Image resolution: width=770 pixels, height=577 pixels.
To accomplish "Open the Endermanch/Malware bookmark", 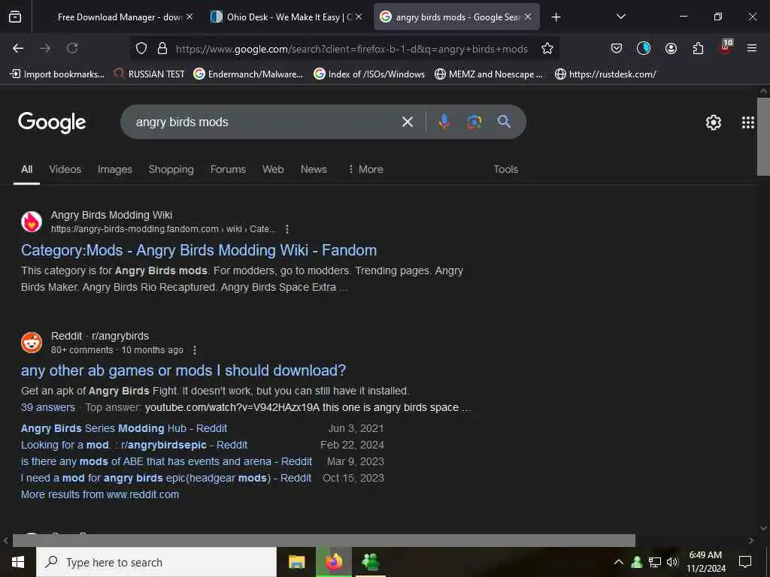I will click(x=248, y=74).
